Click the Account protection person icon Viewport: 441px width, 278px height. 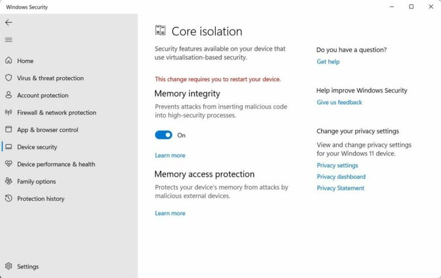click(9, 95)
